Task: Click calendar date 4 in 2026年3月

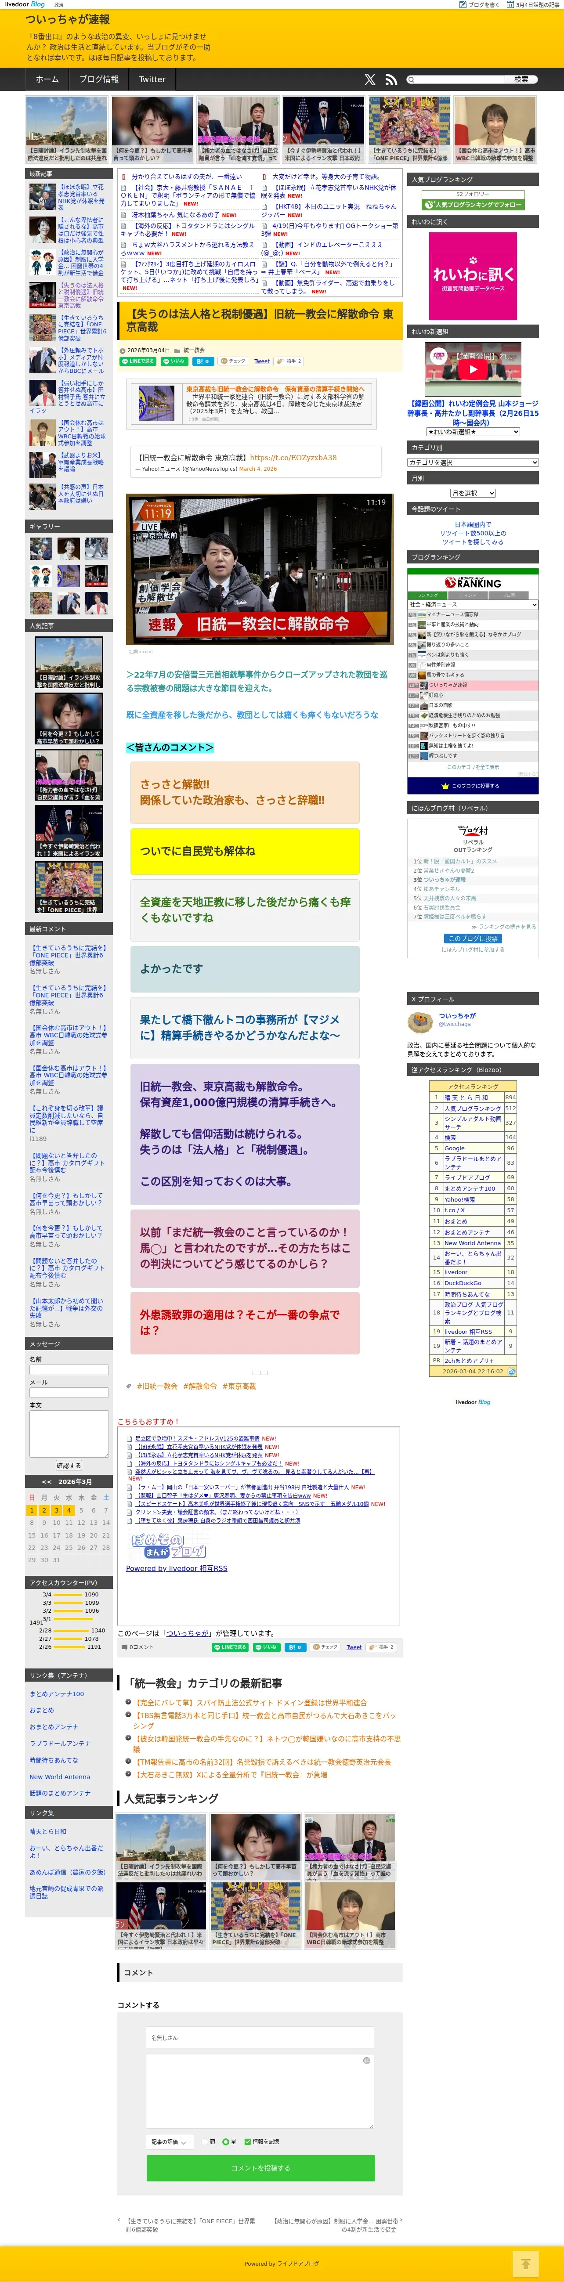Action: click(x=68, y=1510)
